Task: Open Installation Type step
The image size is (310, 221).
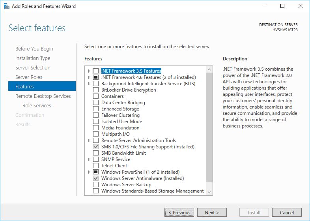Action: 33,58
